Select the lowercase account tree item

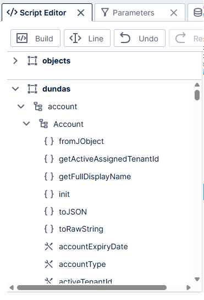[62, 106]
